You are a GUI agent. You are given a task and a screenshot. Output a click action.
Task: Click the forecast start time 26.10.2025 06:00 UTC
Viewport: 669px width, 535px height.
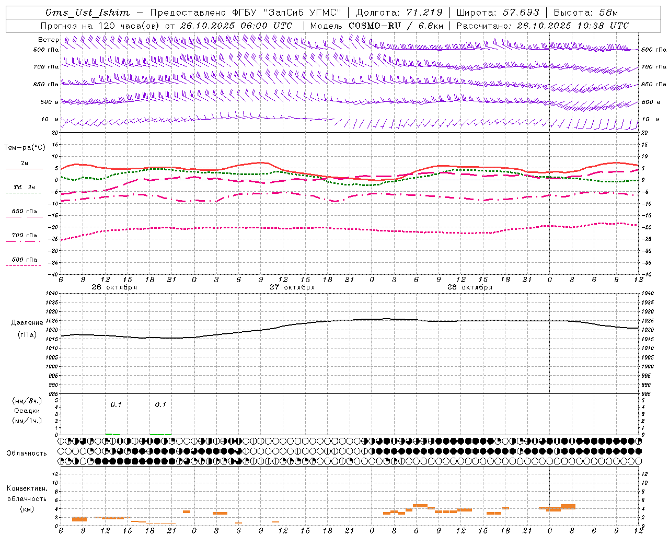(x=236, y=26)
